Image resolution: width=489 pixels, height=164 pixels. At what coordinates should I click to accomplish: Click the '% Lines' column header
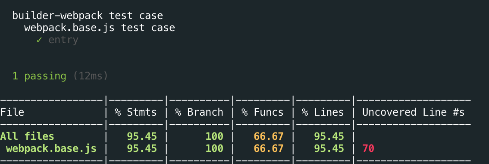point(323,112)
